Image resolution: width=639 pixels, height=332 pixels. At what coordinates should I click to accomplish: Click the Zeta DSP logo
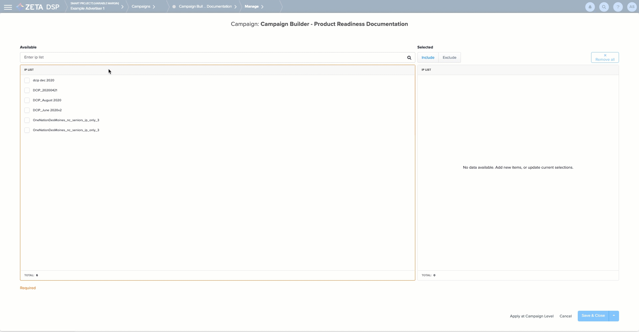point(38,7)
